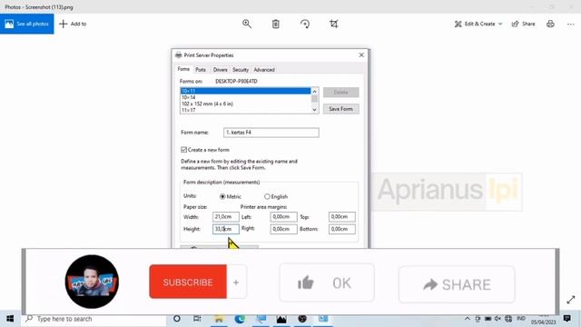Open the Advanced tab
This screenshot has width=581, height=327.
[264, 70]
